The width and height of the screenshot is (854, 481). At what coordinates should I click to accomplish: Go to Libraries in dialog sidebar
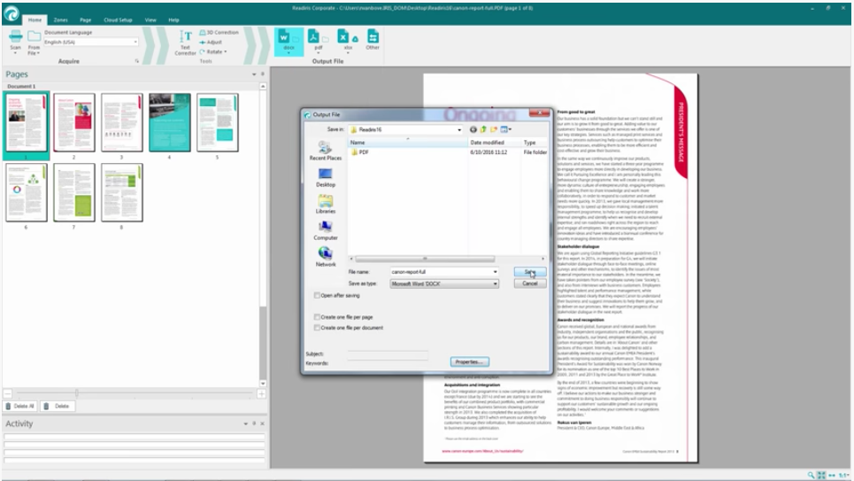(x=325, y=204)
